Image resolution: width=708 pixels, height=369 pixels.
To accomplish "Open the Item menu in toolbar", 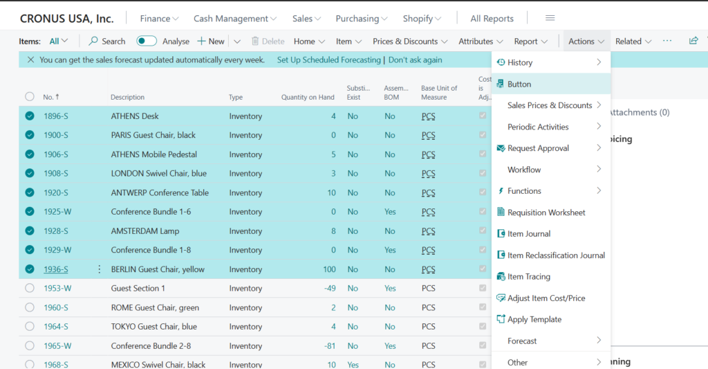I will [348, 41].
